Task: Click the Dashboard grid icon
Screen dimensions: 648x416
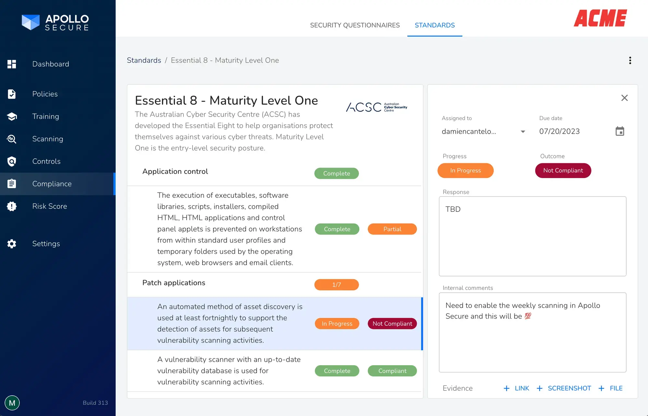Action: (12, 64)
